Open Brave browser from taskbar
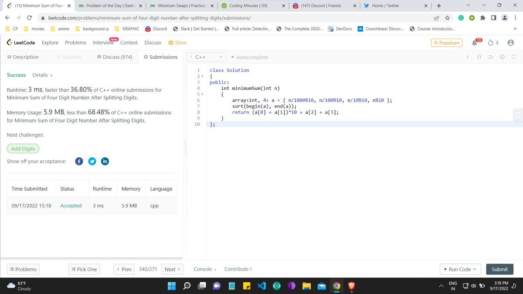The height and width of the screenshot is (294, 523). (x=351, y=286)
